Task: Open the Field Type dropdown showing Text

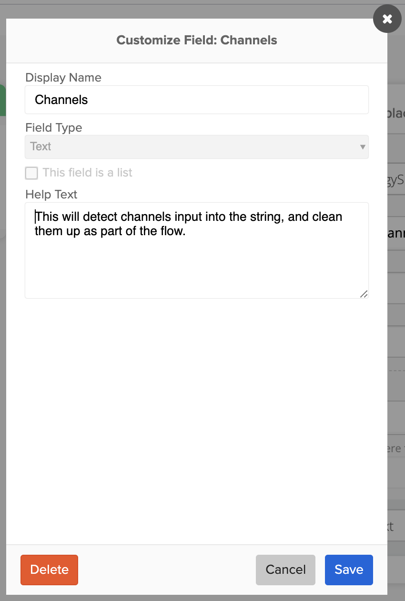Action: (x=196, y=146)
